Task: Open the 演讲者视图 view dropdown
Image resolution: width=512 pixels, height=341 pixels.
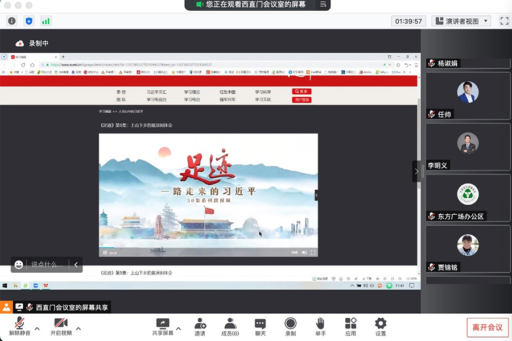Action: coord(461,21)
